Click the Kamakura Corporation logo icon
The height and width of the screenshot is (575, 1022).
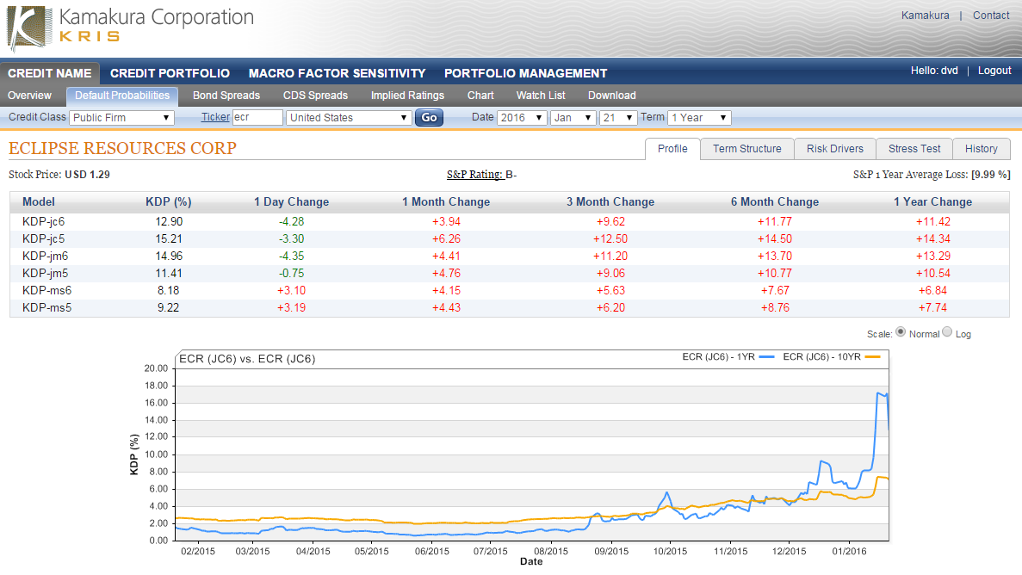point(28,28)
